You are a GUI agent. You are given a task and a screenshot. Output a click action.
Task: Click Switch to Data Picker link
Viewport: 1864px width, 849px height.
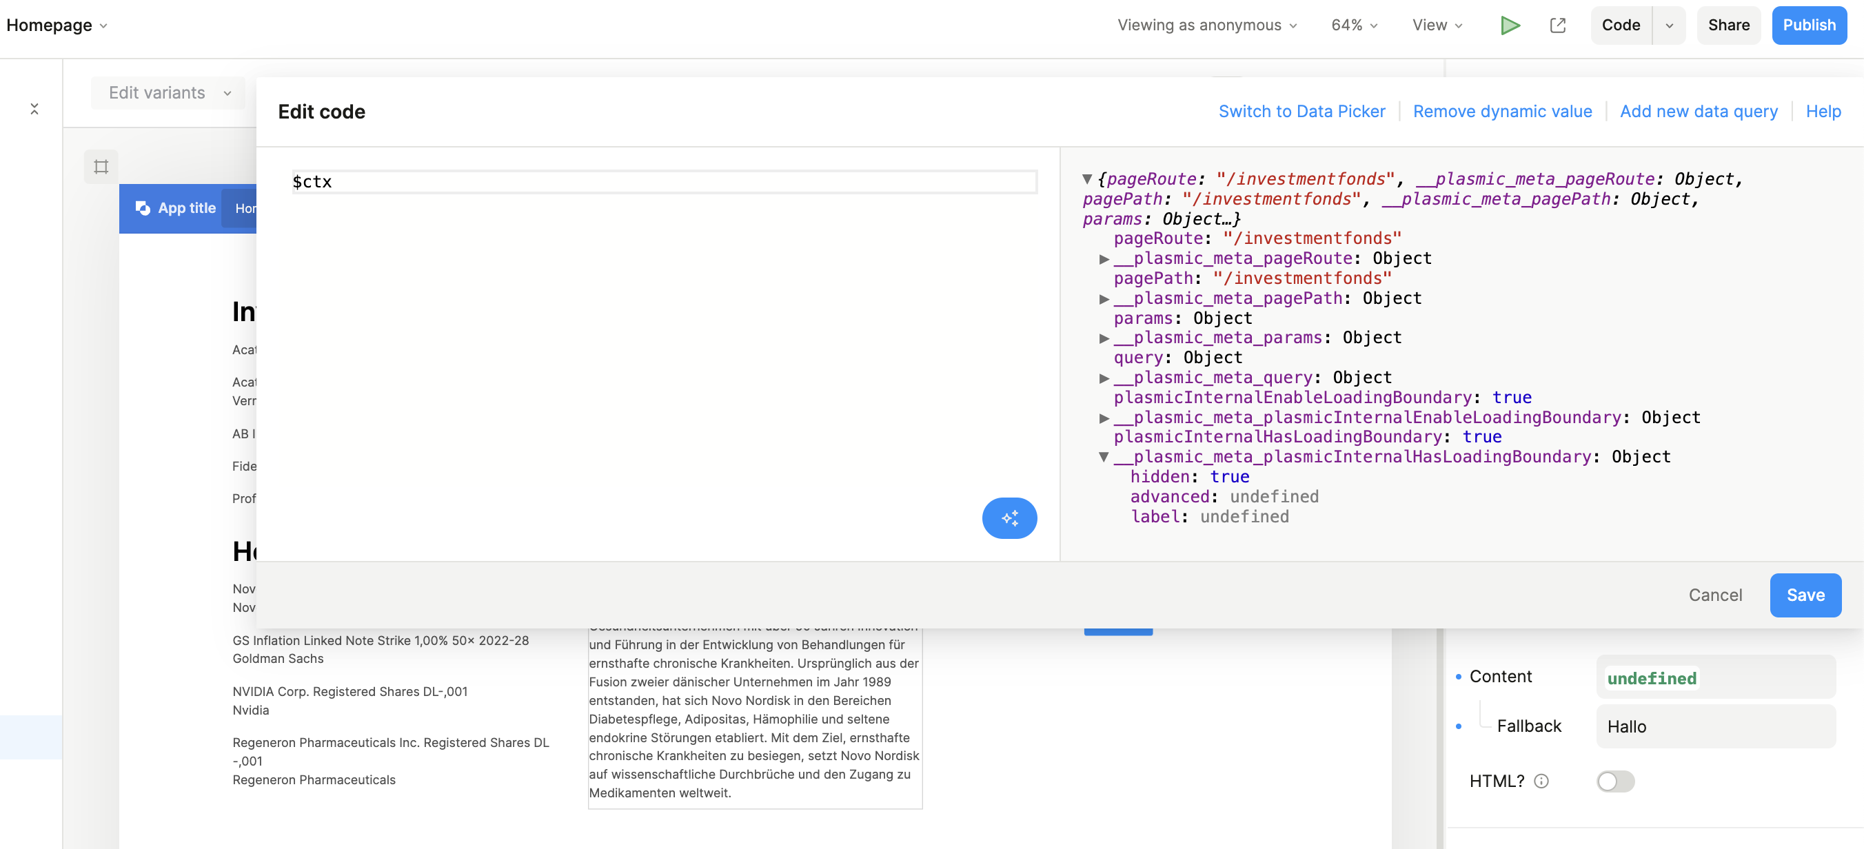click(1301, 112)
